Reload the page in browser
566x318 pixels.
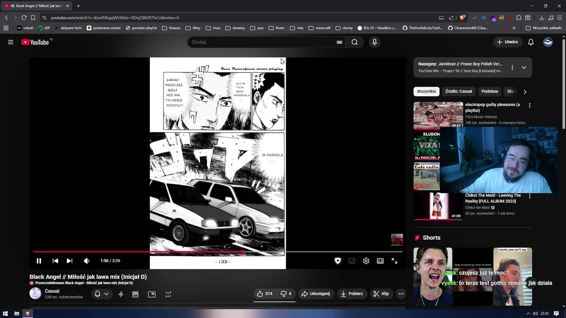pyautogui.click(x=24, y=18)
